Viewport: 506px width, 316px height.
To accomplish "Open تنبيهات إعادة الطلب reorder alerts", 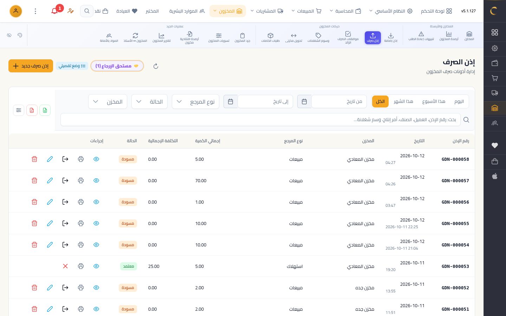I will pos(421,36).
